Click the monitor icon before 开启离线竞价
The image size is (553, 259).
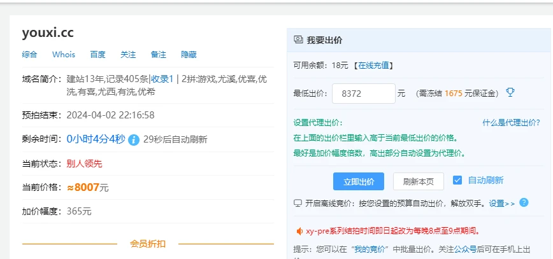[297, 204]
